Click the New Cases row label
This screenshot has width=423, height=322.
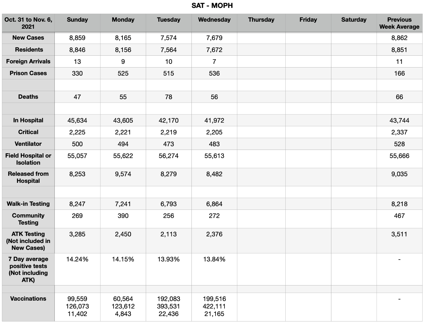click(28, 38)
